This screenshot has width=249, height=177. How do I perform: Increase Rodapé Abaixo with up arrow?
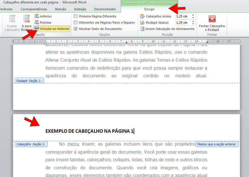click(x=193, y=21)
